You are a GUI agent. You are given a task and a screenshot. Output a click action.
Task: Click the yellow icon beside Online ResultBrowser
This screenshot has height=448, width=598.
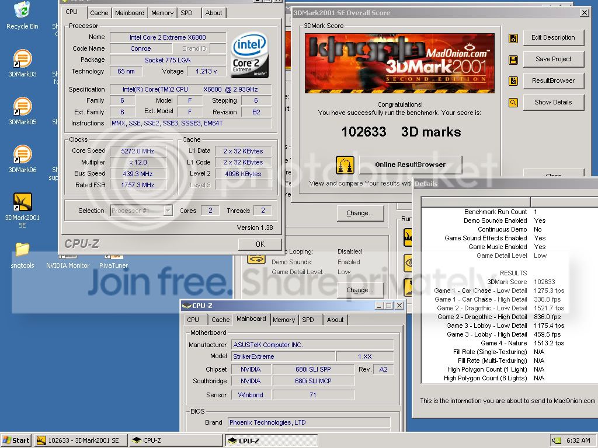(x=345, y=165)
